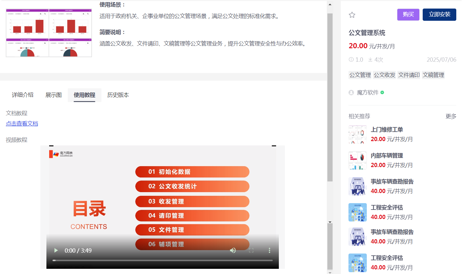The width and height of the screenshot is (463, 274).
Task: Click the 文档教程 heading
Action: pyautogui.click(x=16, y=113)
